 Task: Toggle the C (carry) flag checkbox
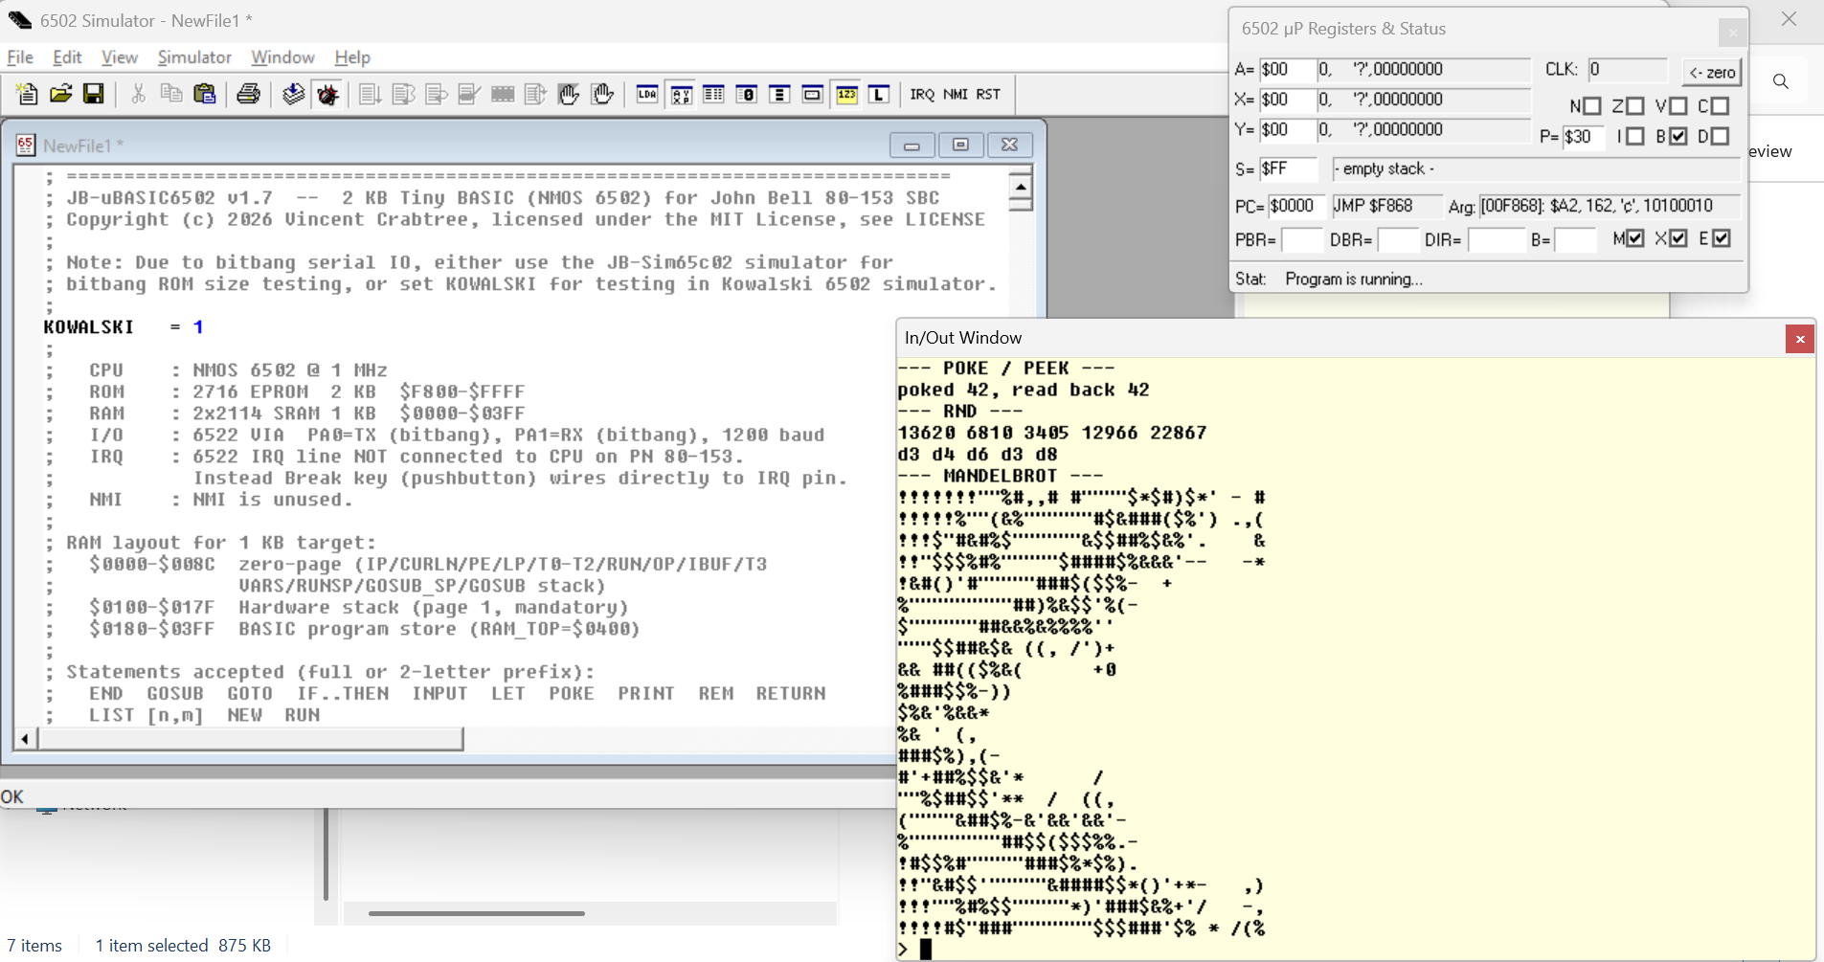point(1720,105)
